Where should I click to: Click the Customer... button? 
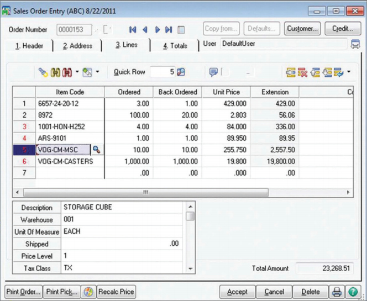[302, 29]
